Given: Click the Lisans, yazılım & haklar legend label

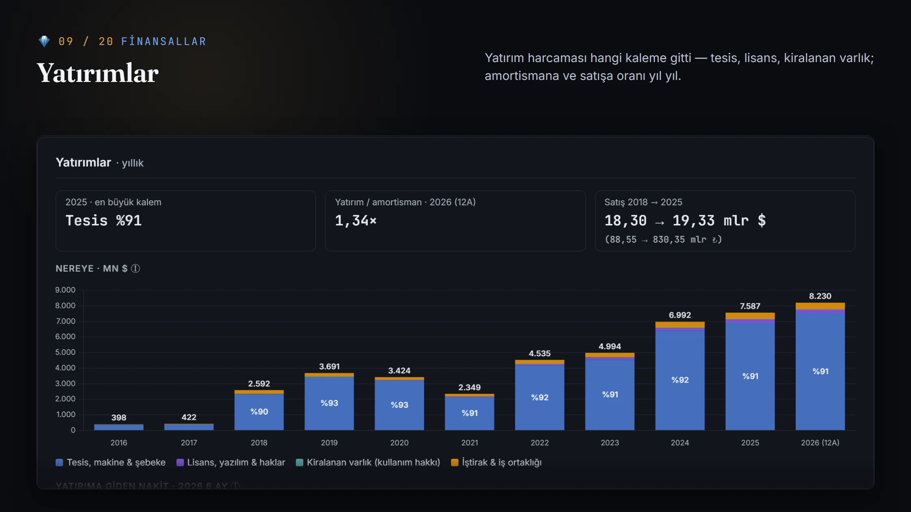Looking at the screenshot, I should [236, 463].
